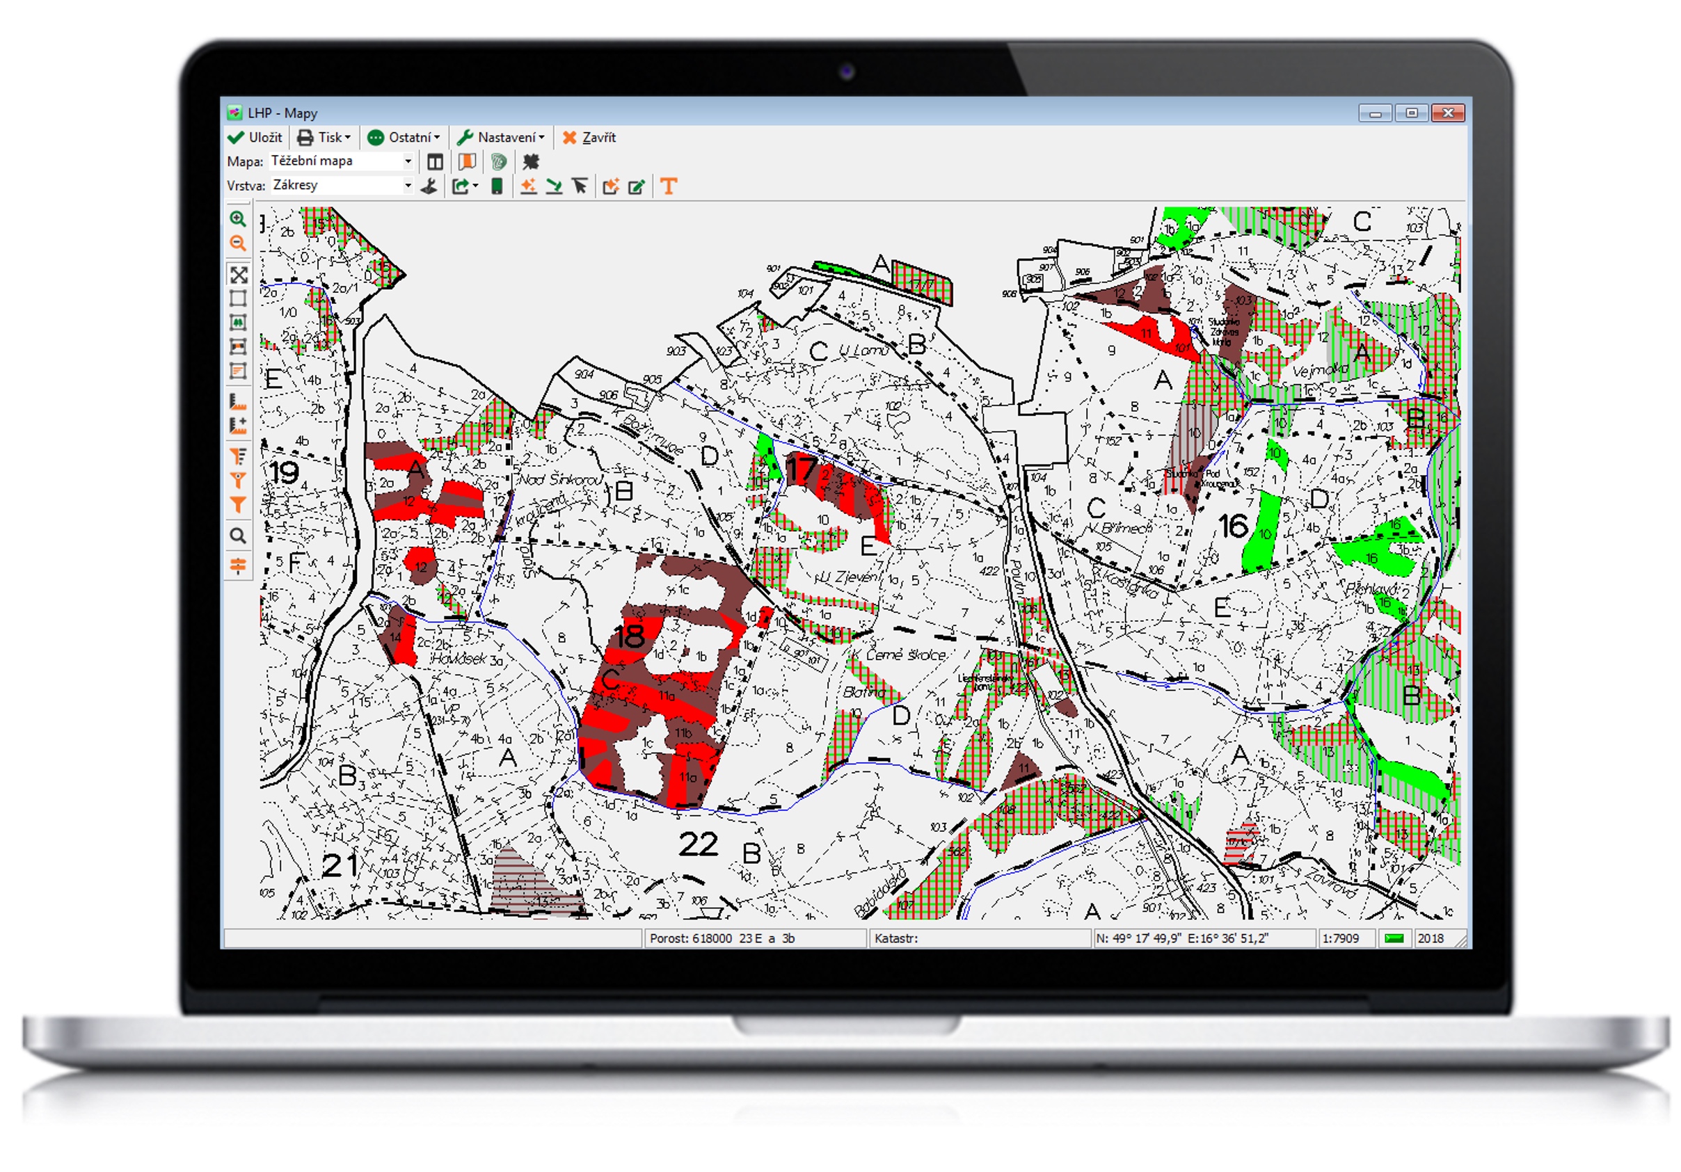This screenshot has height=1172, width=1681.
Task: Click the black maple leaf icon
Action: (531, 162)
